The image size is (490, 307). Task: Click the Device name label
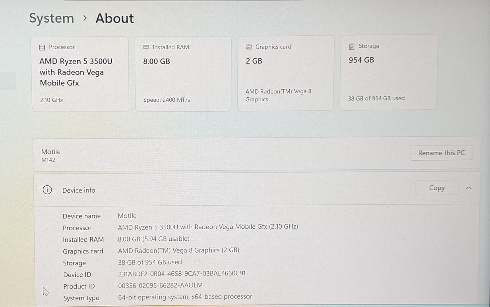(82, 216)
